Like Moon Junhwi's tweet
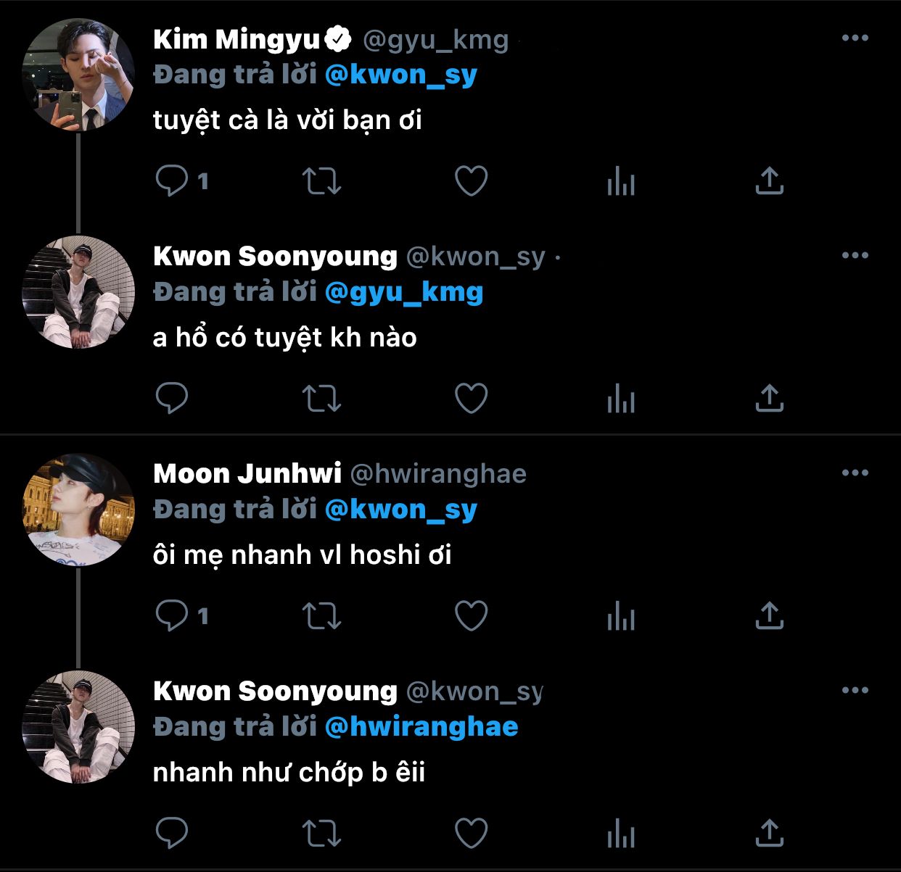The image size is (901, 872). 471,615
